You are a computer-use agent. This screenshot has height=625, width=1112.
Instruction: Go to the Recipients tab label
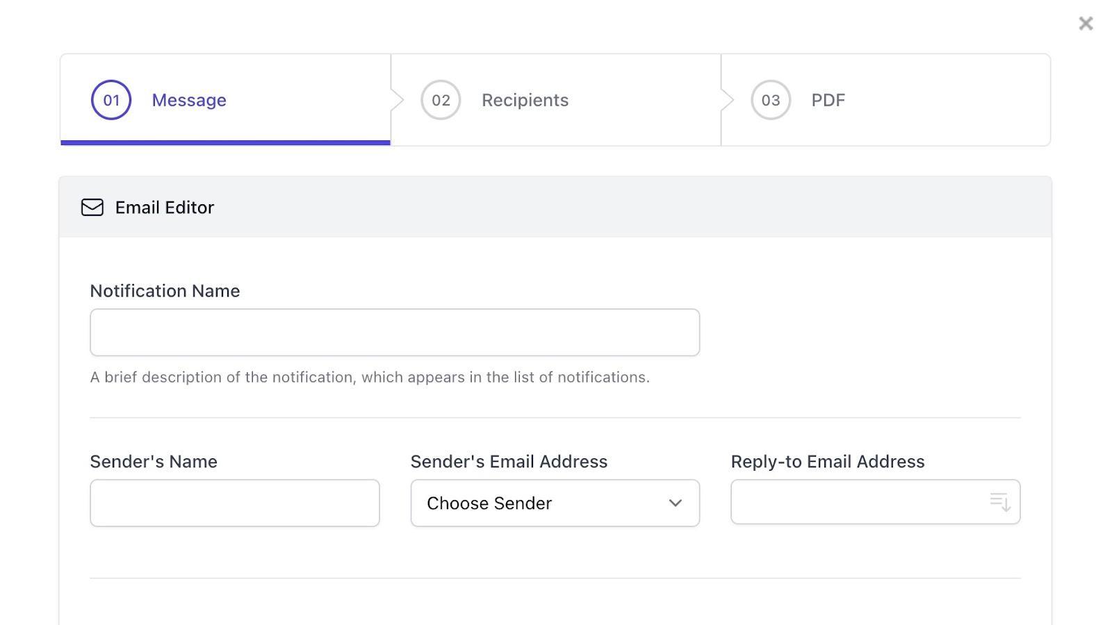[x=525, y=100]
